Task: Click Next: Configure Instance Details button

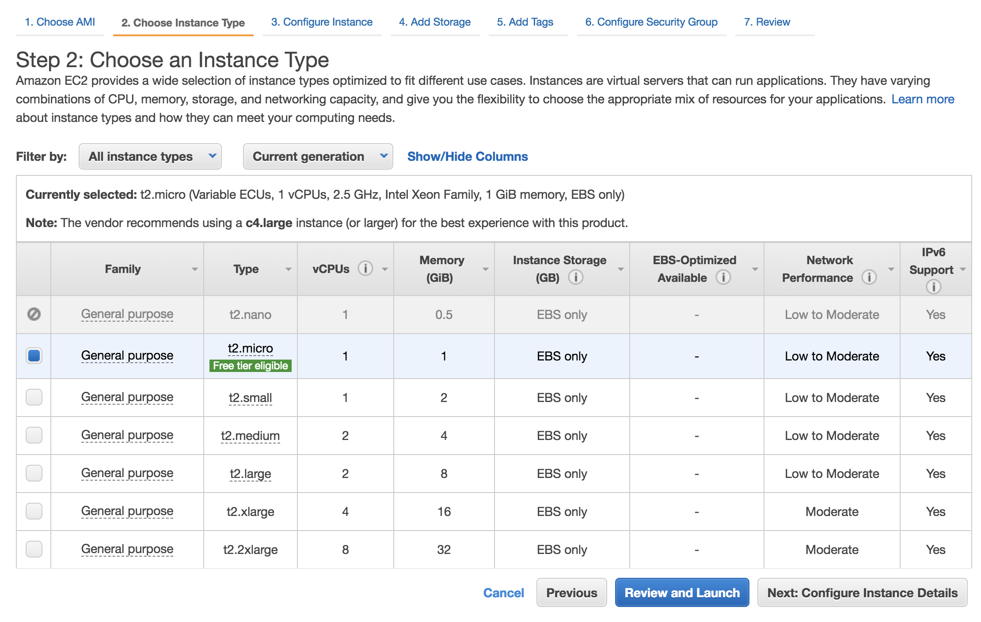Action: (863, 593)
